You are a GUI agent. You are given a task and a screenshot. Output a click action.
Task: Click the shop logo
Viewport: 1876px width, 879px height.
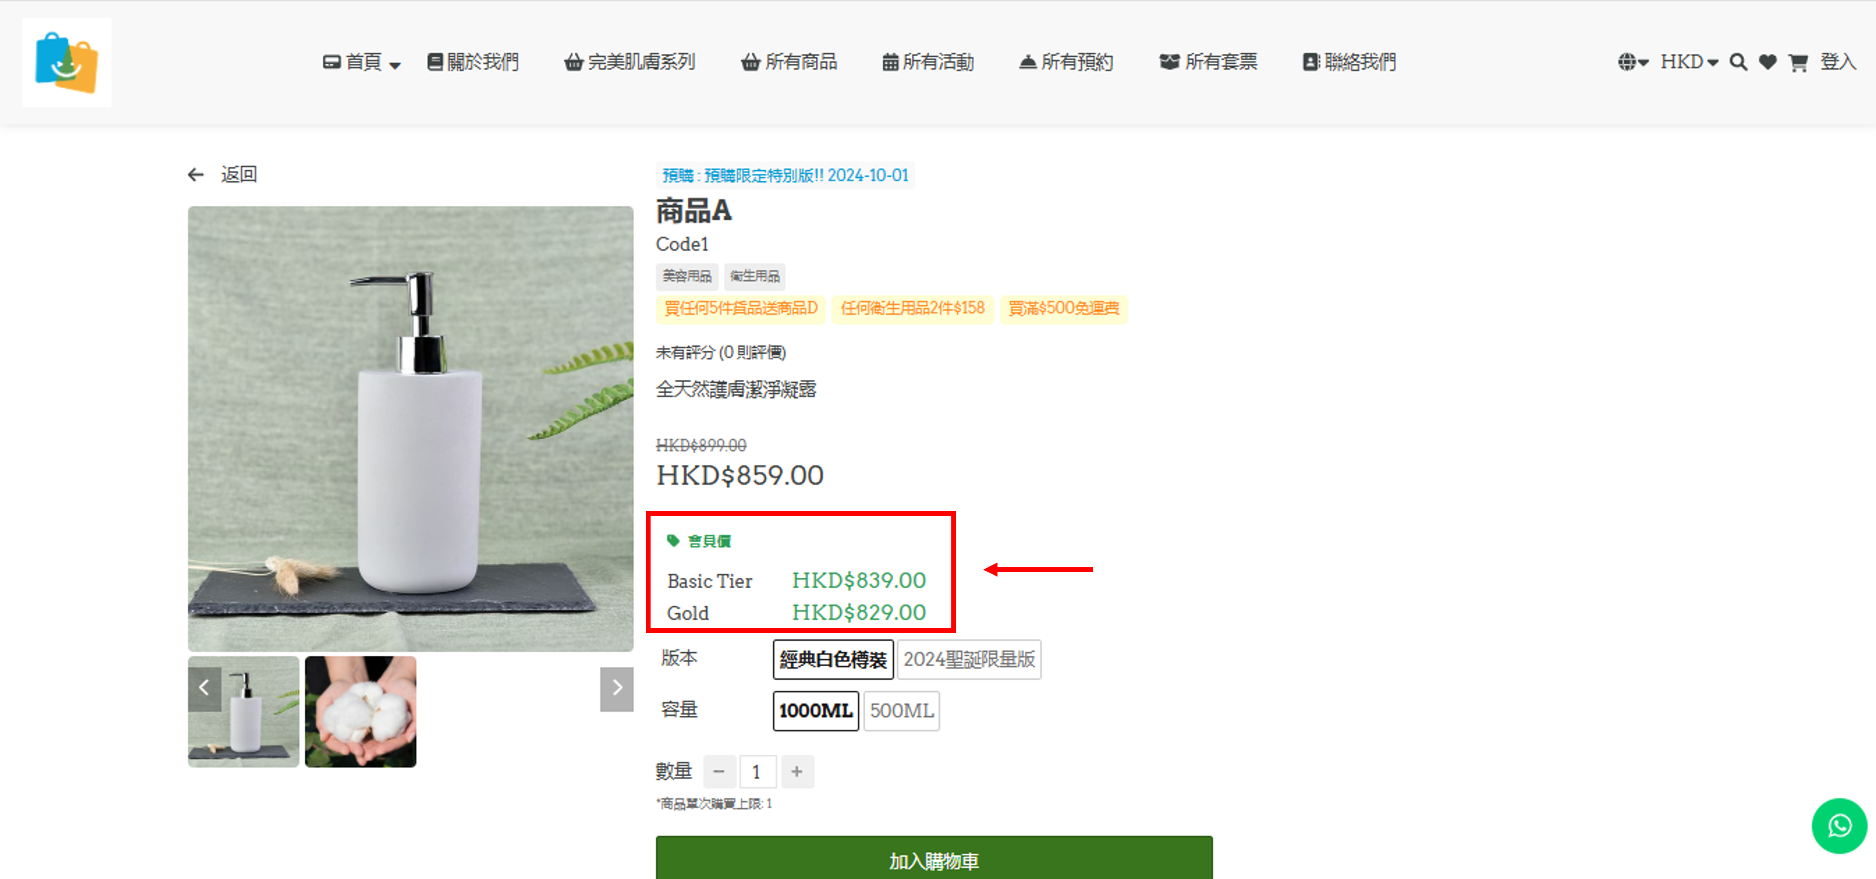point(67,63)
